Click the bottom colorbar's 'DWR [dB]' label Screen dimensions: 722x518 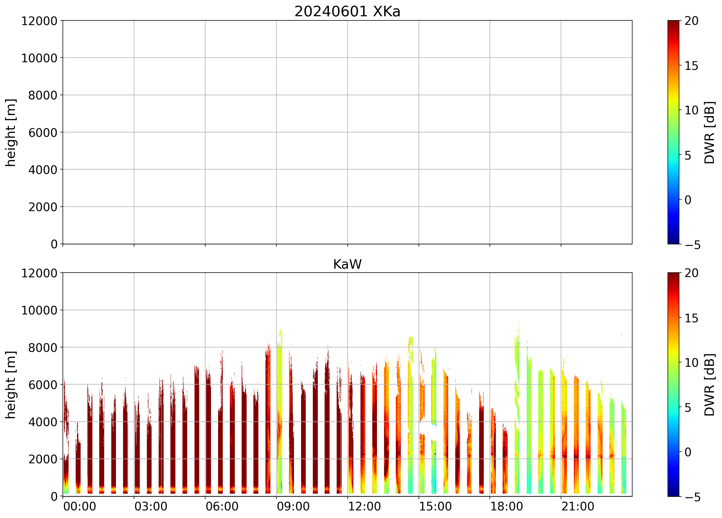710,385
